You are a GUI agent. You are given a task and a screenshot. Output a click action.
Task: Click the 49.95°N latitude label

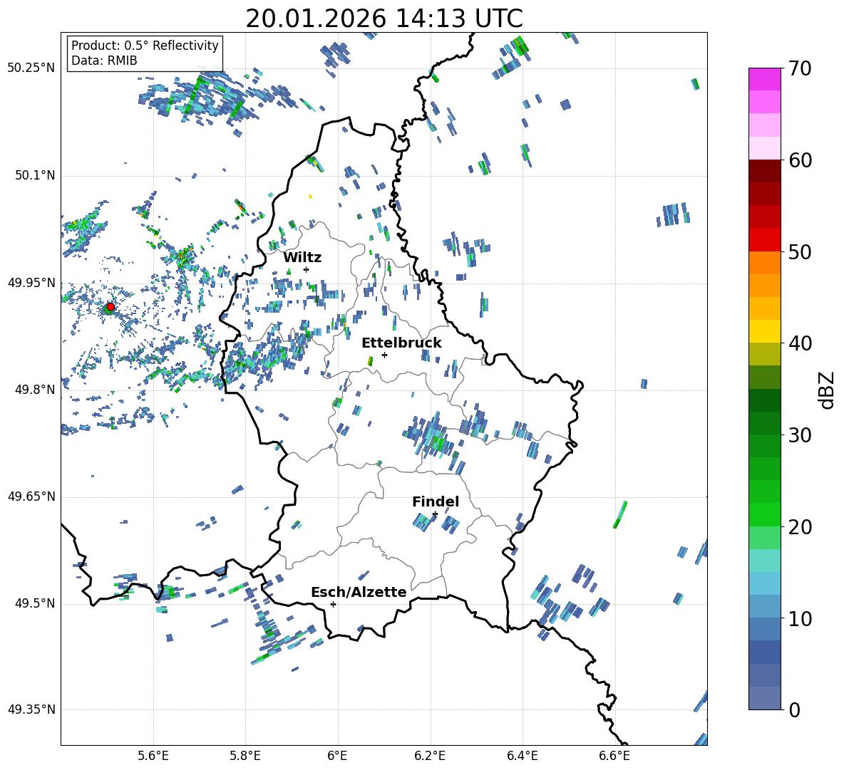pos(31,282)
